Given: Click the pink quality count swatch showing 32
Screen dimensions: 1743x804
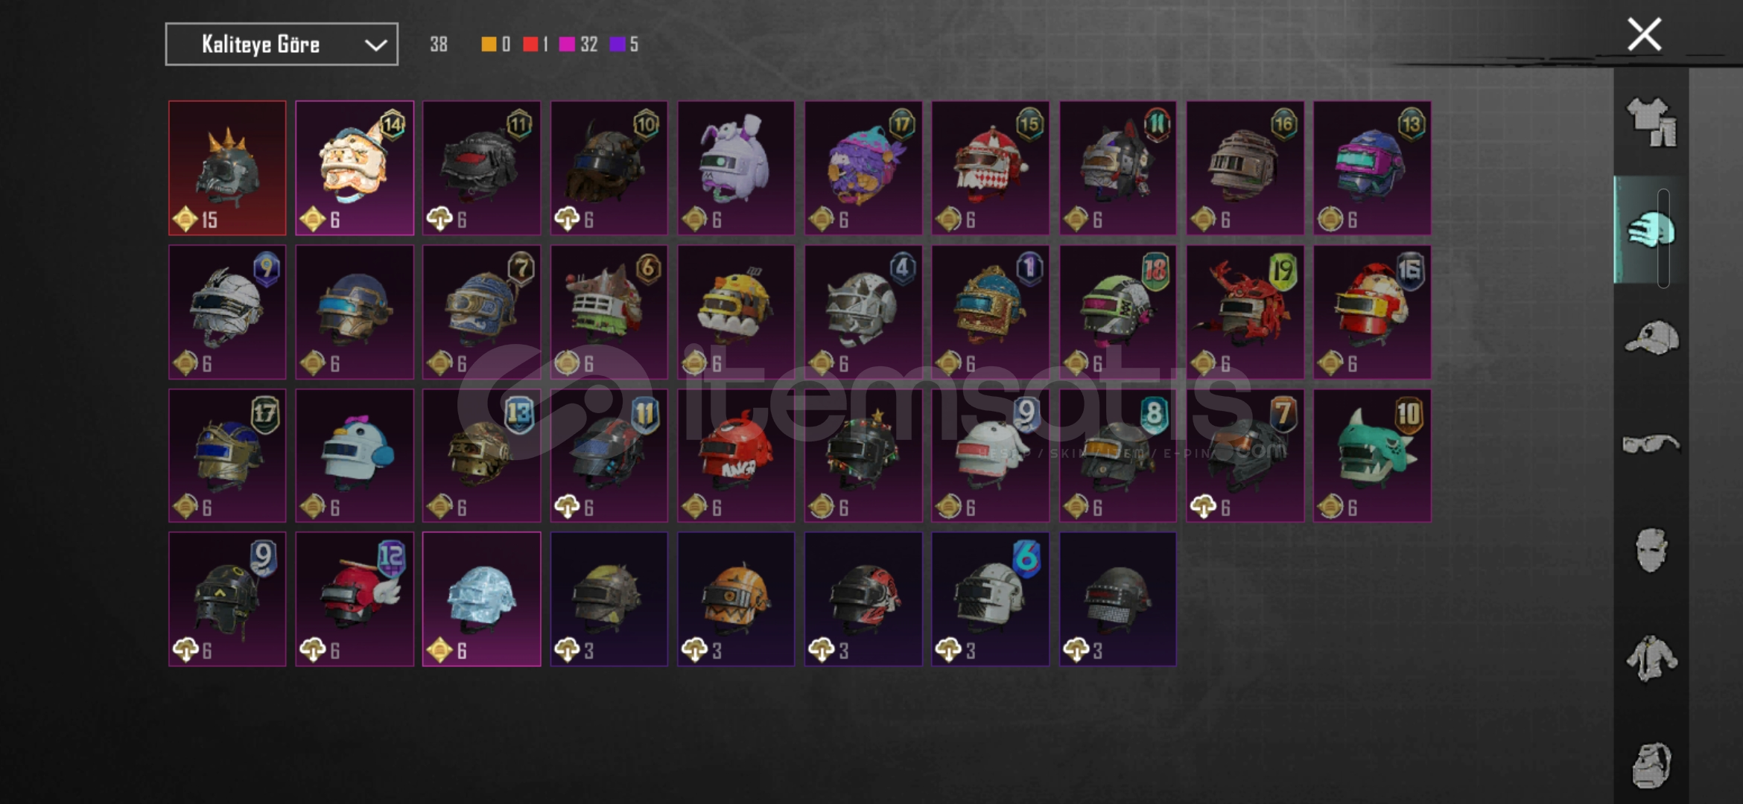Looking at the screenshot, I should 567,45.
